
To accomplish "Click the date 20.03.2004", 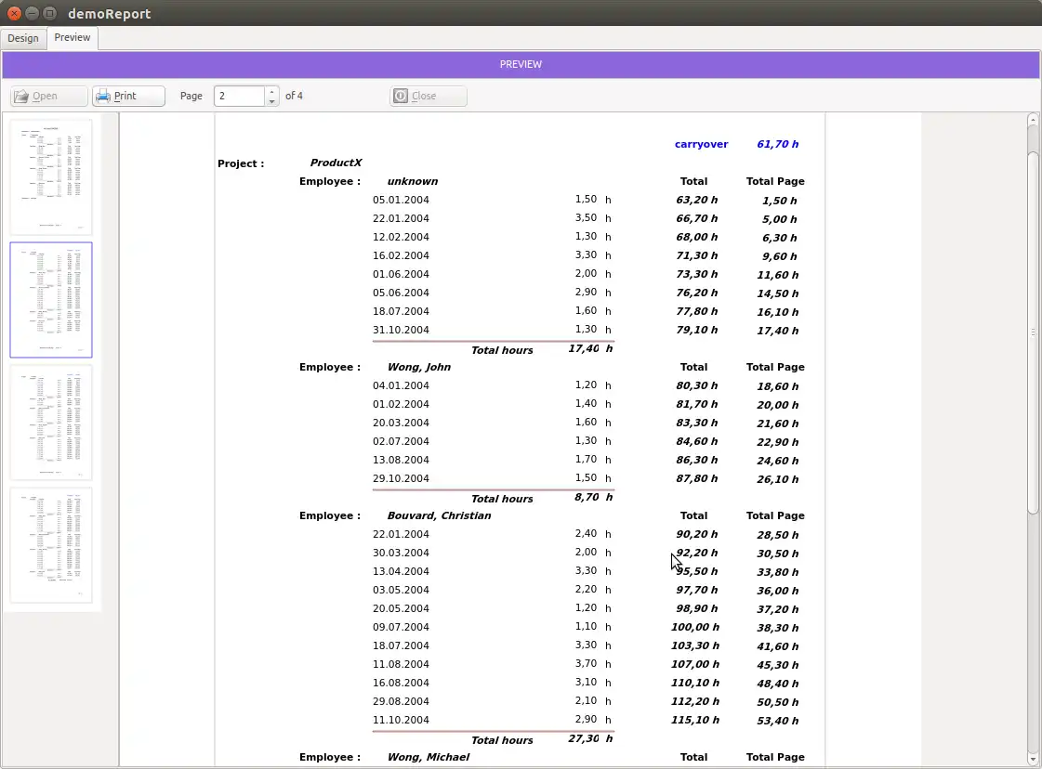I will (x=401, y=423).
